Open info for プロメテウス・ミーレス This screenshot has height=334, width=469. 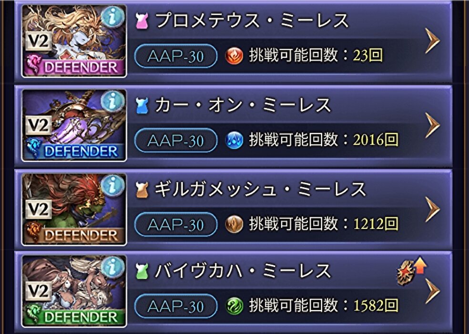[112, 17]
